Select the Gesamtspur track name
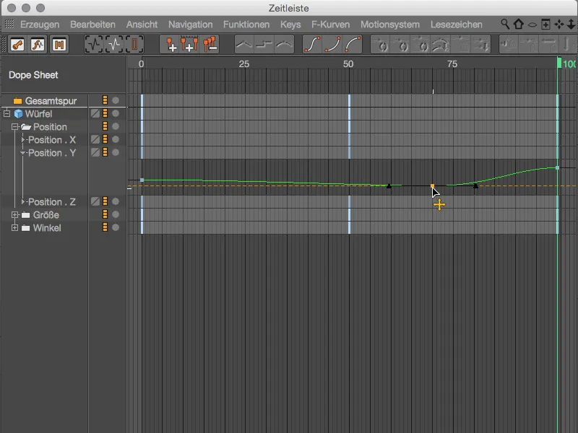The height and width of the screenshot is (433, 578). coord(51,101)
